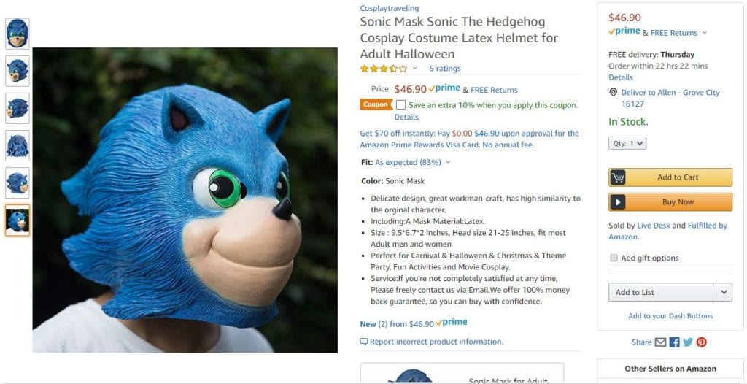Share on Pinterest icon
The image size is (747, 384).
click(701, 342)
